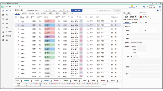Switch to メモ tab in patient panel

[146, 22]
